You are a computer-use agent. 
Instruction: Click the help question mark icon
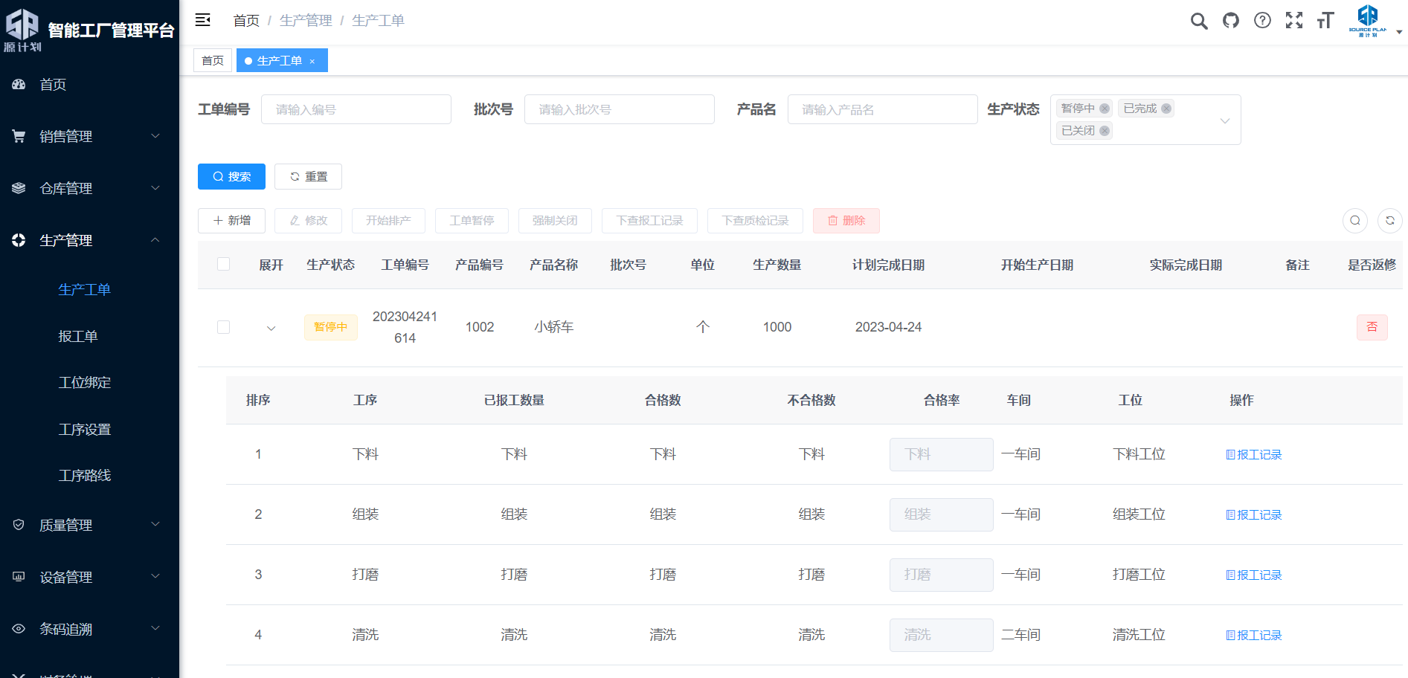pyautogui.click(x=1262, y=21)
